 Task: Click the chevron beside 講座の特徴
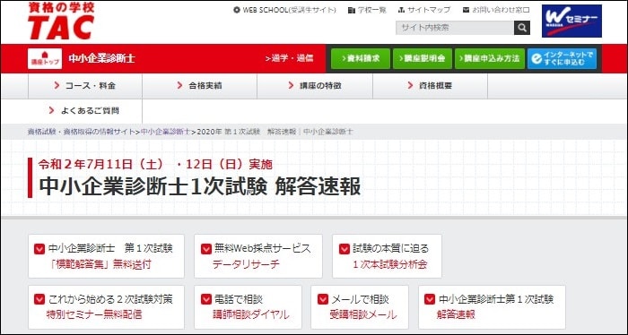coord(292,85)
